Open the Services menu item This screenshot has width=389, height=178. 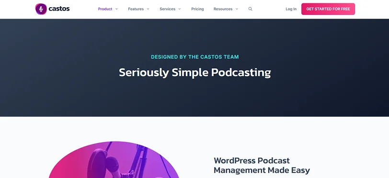[168, 9]
